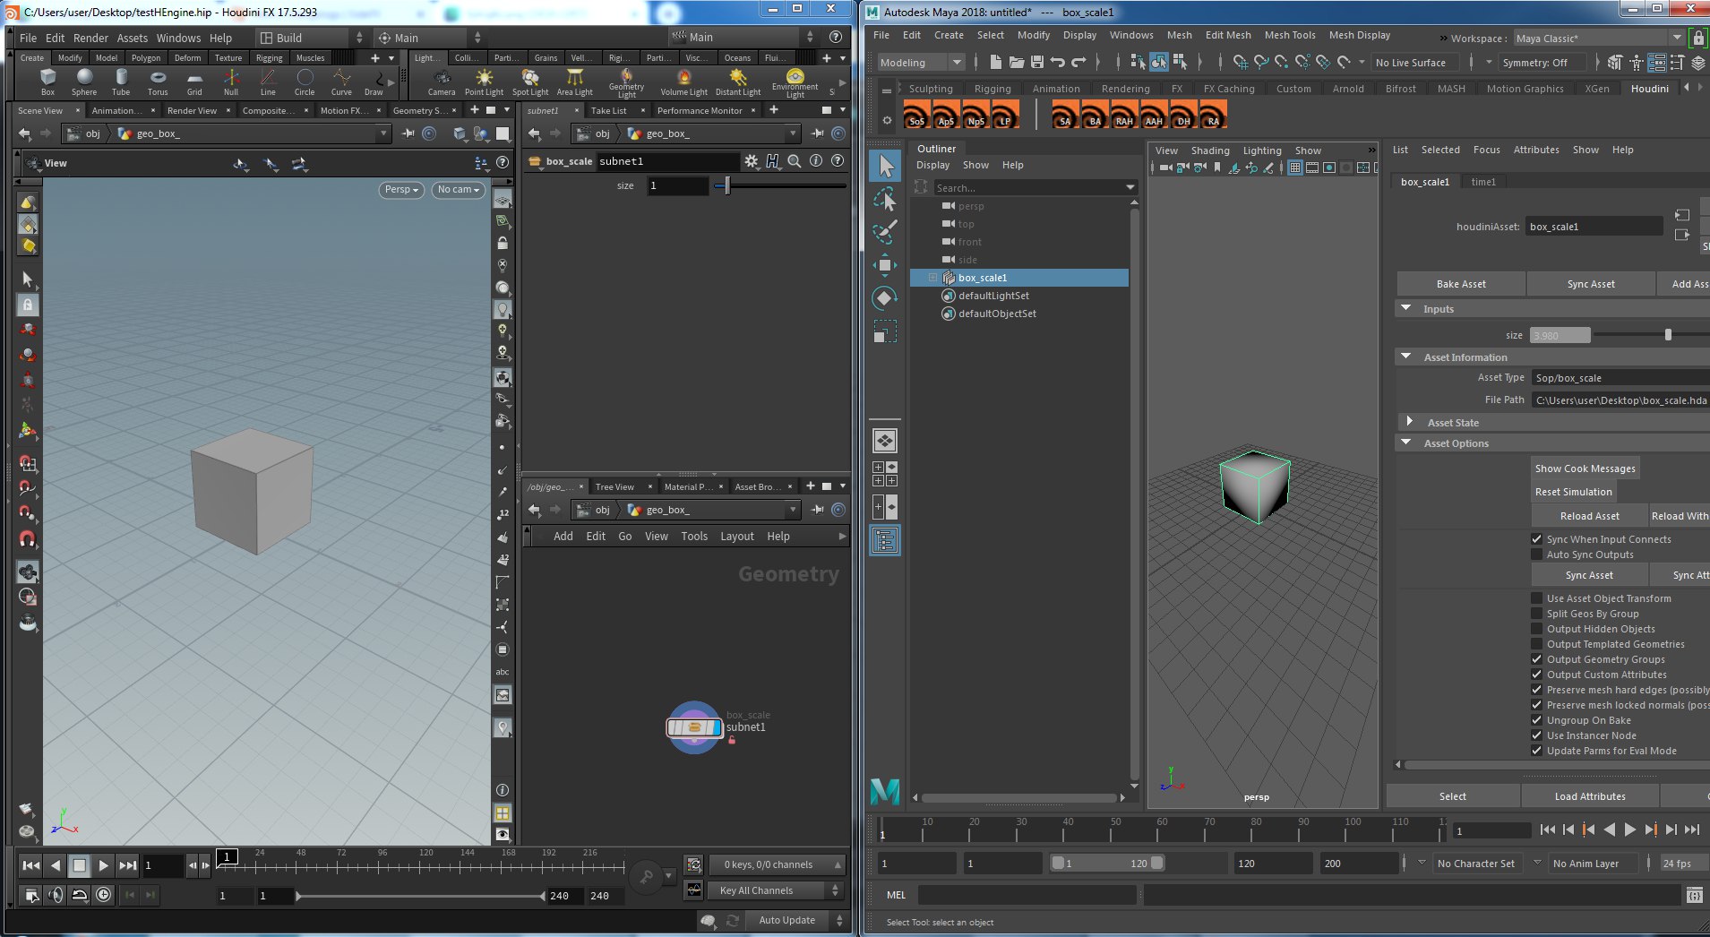1710x937 pixels.
Task: Collapse the Asset Options section
Action: (x=1406, y=443)
